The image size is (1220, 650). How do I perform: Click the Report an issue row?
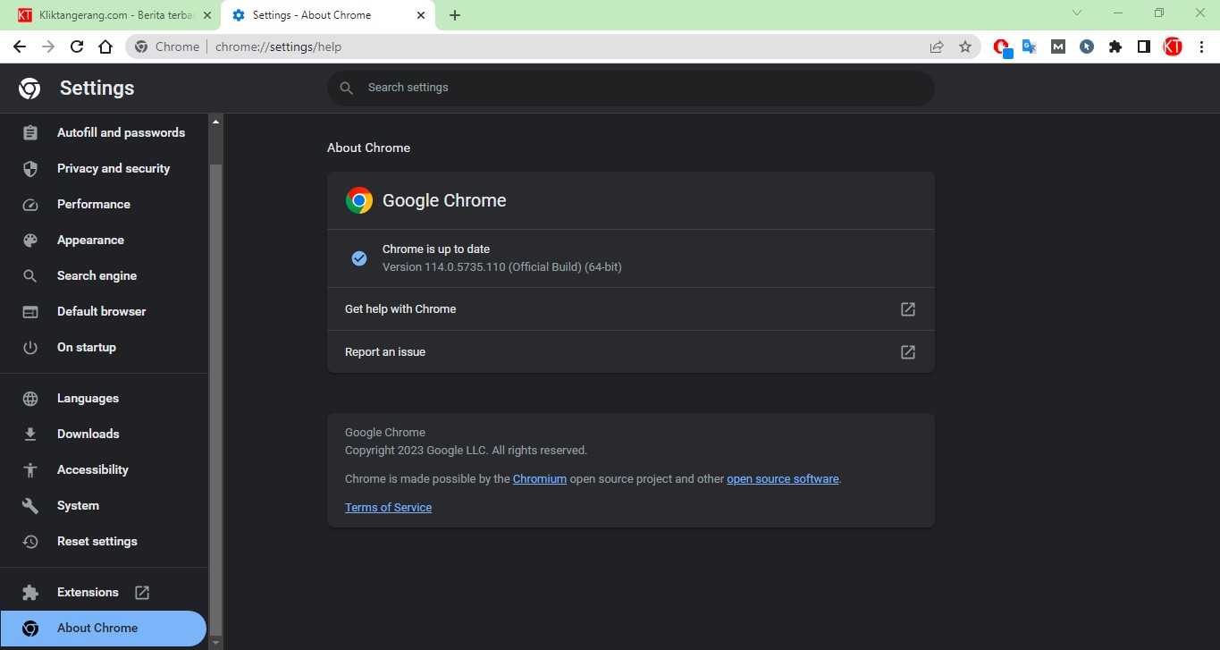[x=631, y=352]
